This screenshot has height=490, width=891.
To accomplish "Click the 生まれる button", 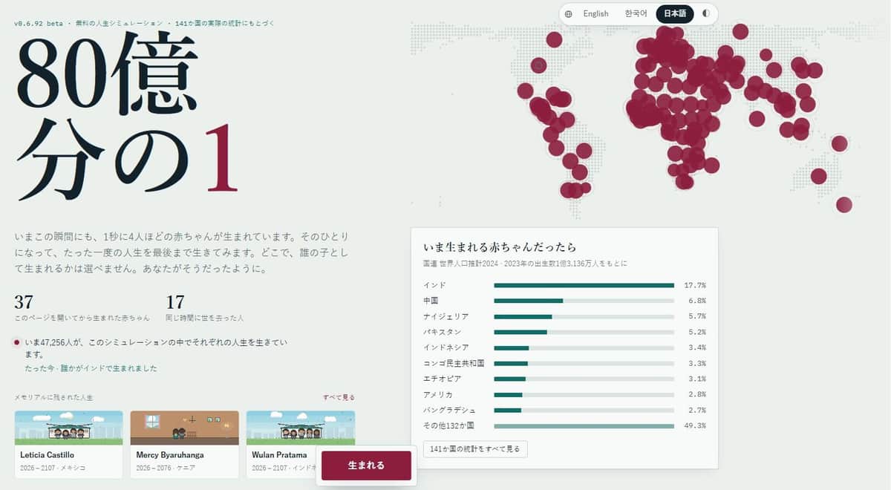I will 366,465.
